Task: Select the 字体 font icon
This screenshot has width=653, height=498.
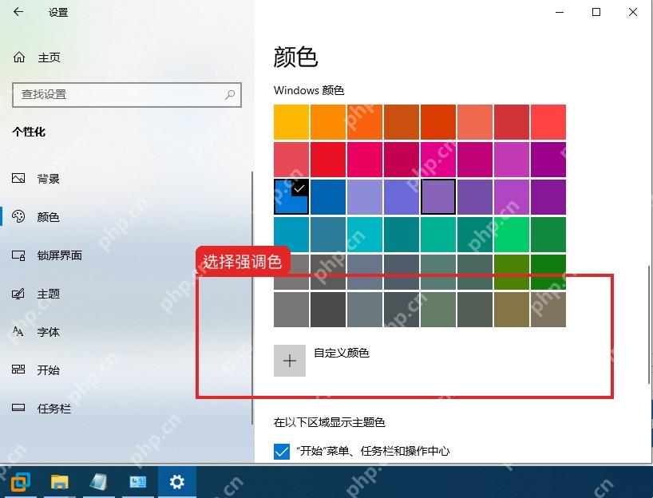Action: click(18, 331)
